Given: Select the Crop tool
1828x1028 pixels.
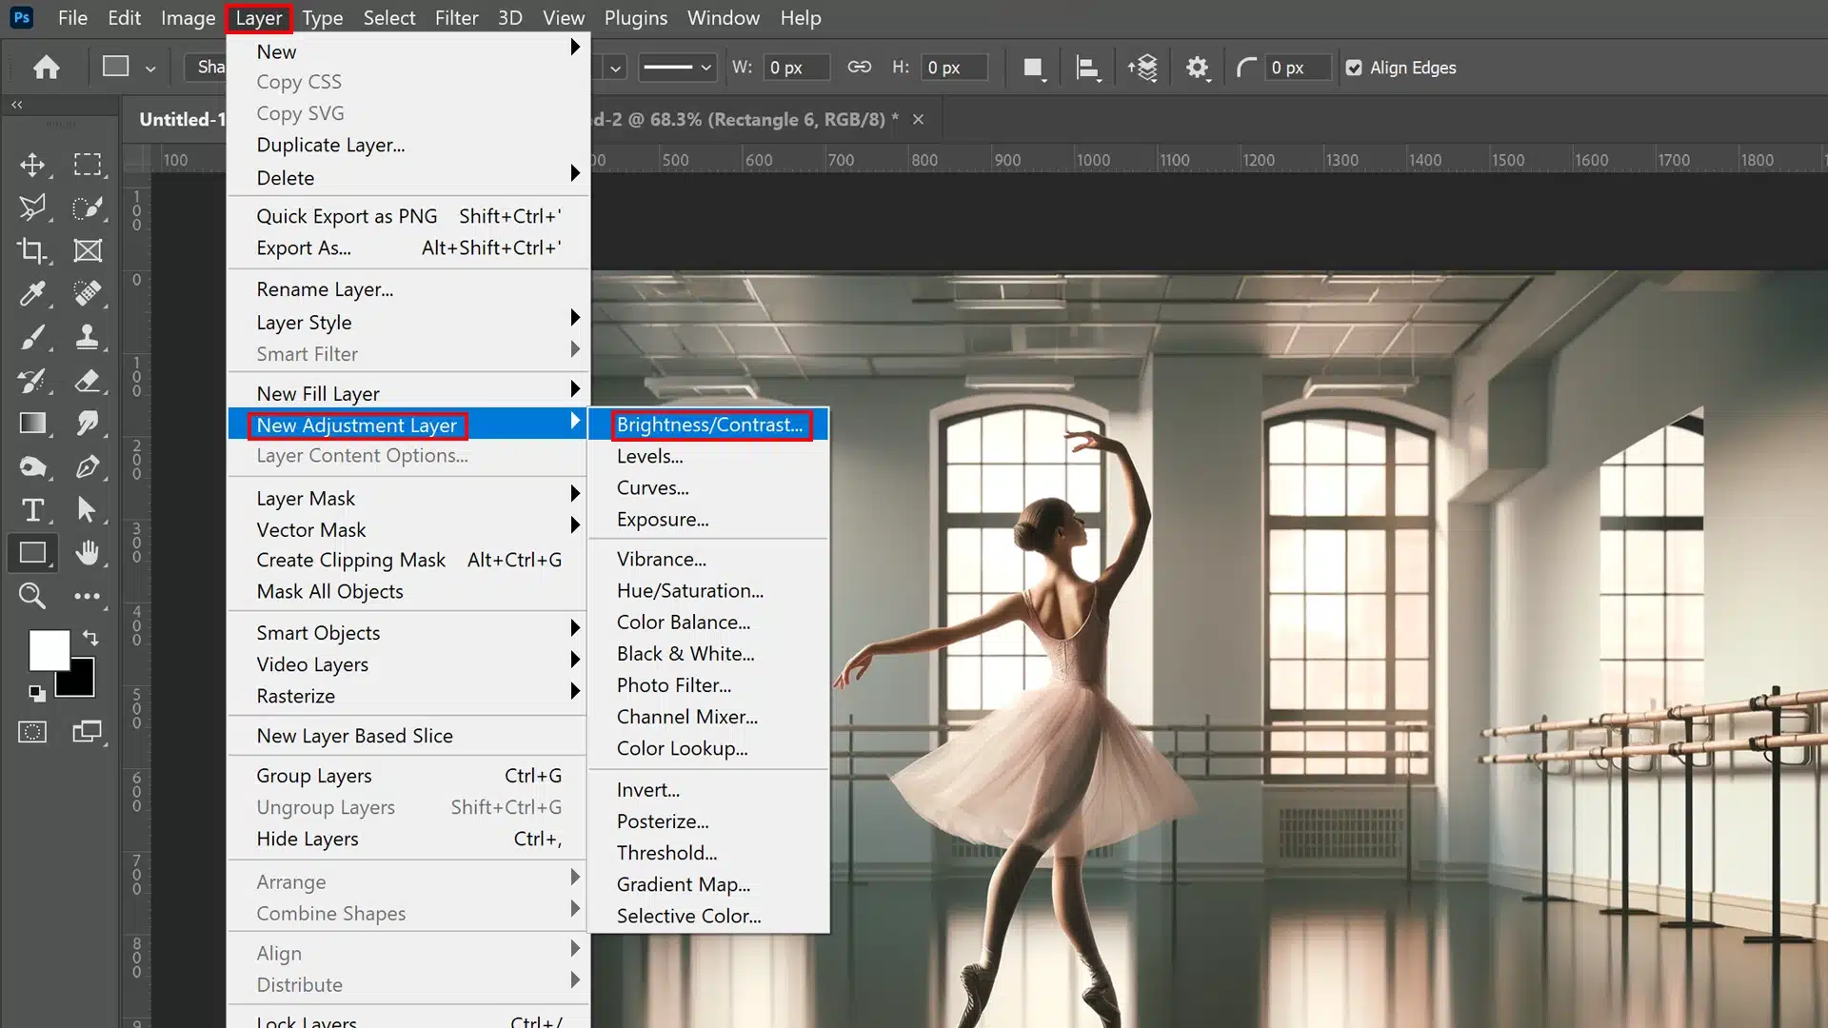Looking at the screenshot, I should (x=32, y=250).
